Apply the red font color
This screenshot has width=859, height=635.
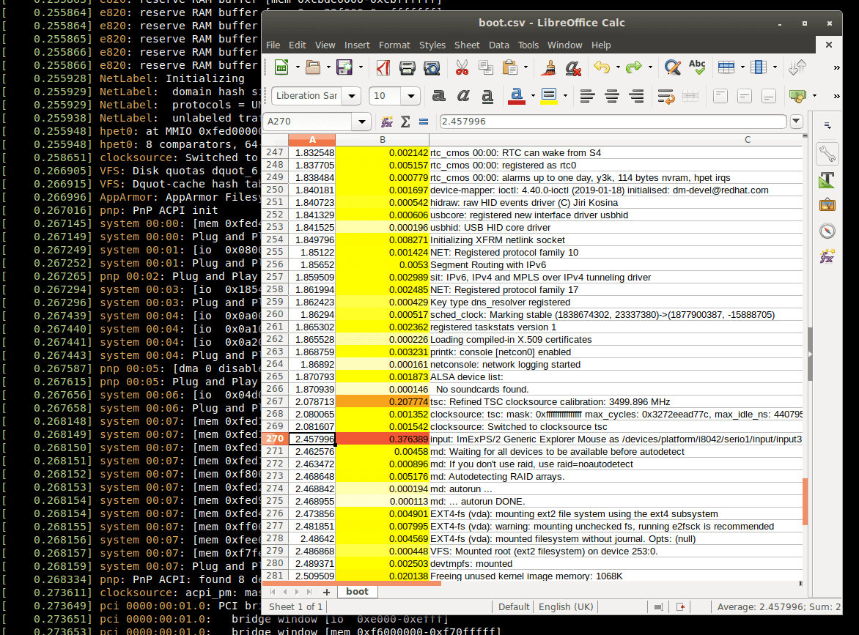[517, 96]
